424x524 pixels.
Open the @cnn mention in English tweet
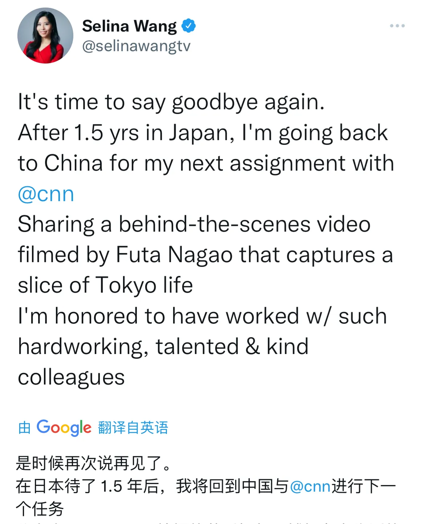pos(46,194)
